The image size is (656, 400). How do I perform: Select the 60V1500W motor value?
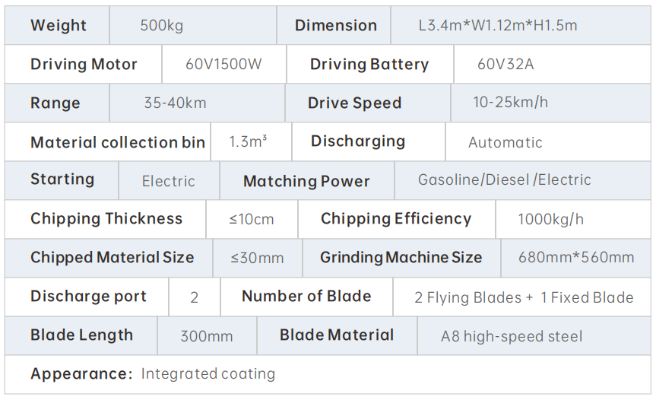223,65
